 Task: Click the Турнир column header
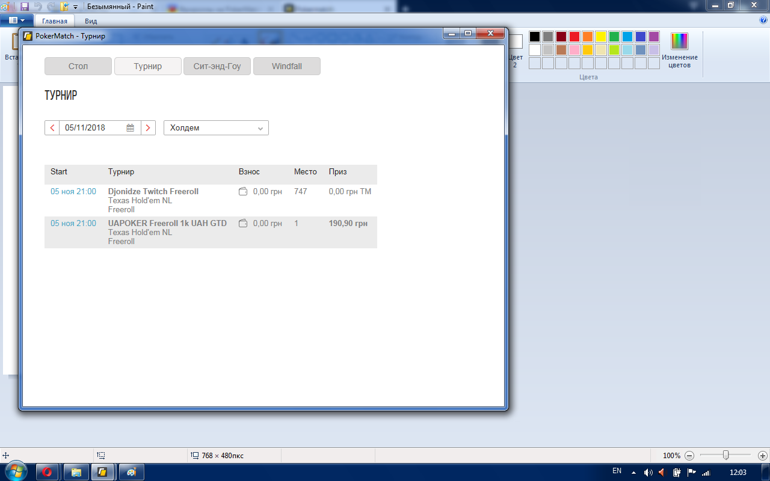(x=121, y=172)
